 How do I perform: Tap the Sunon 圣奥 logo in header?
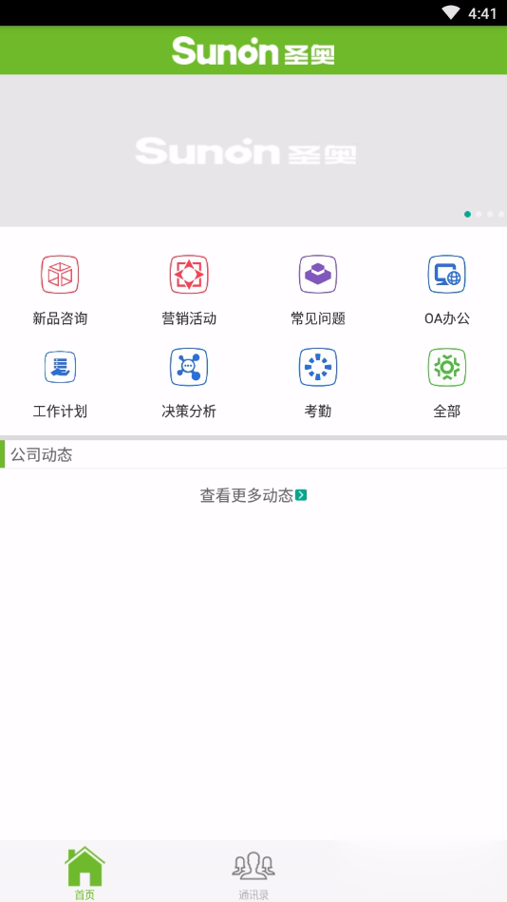point(253,50)
